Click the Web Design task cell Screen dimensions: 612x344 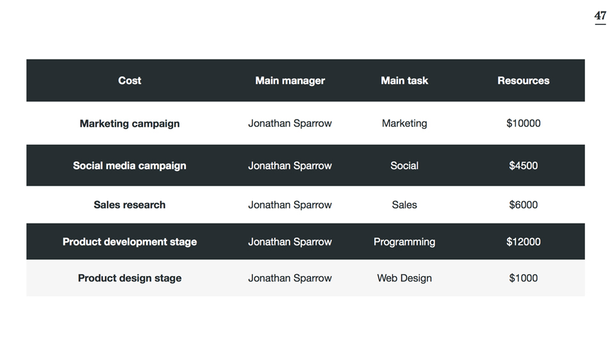[x=404, y=278]
